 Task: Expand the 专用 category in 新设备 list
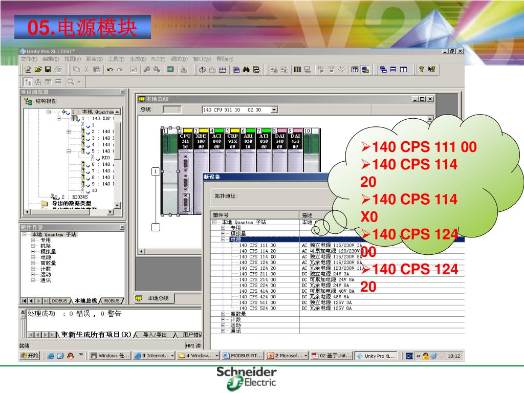223,228
